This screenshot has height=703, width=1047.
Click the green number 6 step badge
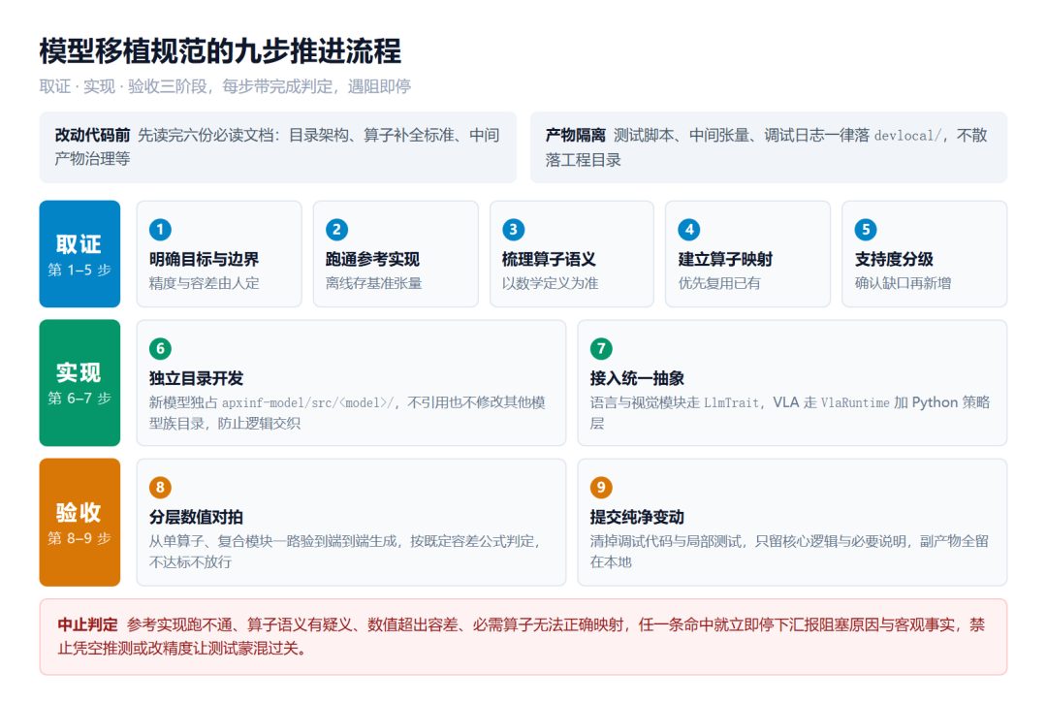pyautogui.click(x=160, y=348)
